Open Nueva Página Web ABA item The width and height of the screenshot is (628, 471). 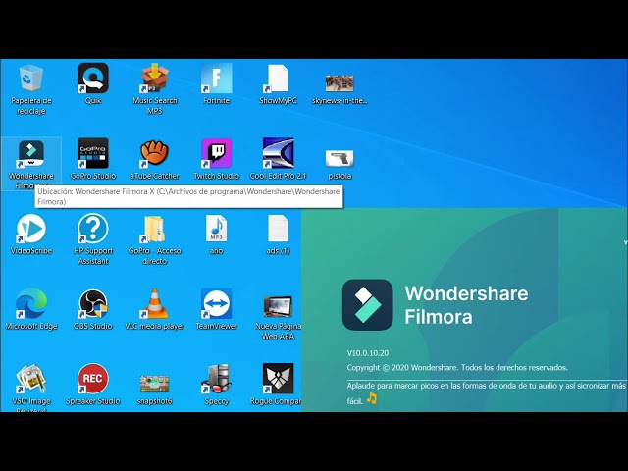point(278,318)
